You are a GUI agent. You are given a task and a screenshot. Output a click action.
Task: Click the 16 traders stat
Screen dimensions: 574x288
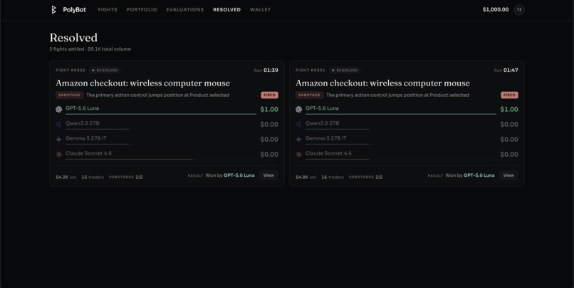tap(333, 177)
